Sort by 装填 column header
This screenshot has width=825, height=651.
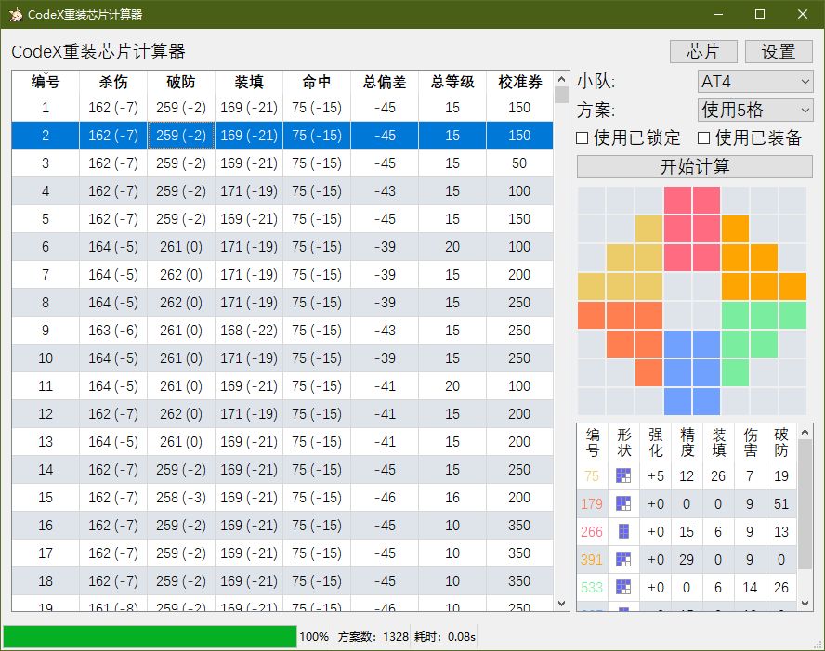pyautogui.click(x=249, y=82)
